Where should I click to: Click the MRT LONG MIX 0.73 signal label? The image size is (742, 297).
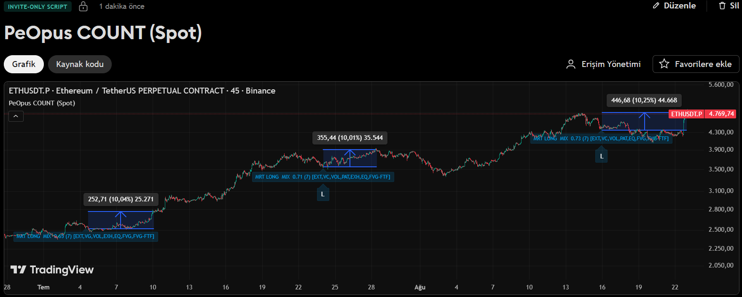[x=601, y=139]
